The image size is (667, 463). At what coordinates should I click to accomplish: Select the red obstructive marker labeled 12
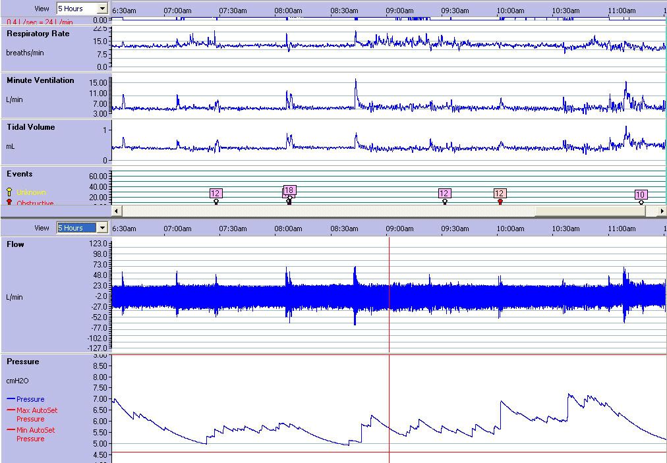pos(500,194)
